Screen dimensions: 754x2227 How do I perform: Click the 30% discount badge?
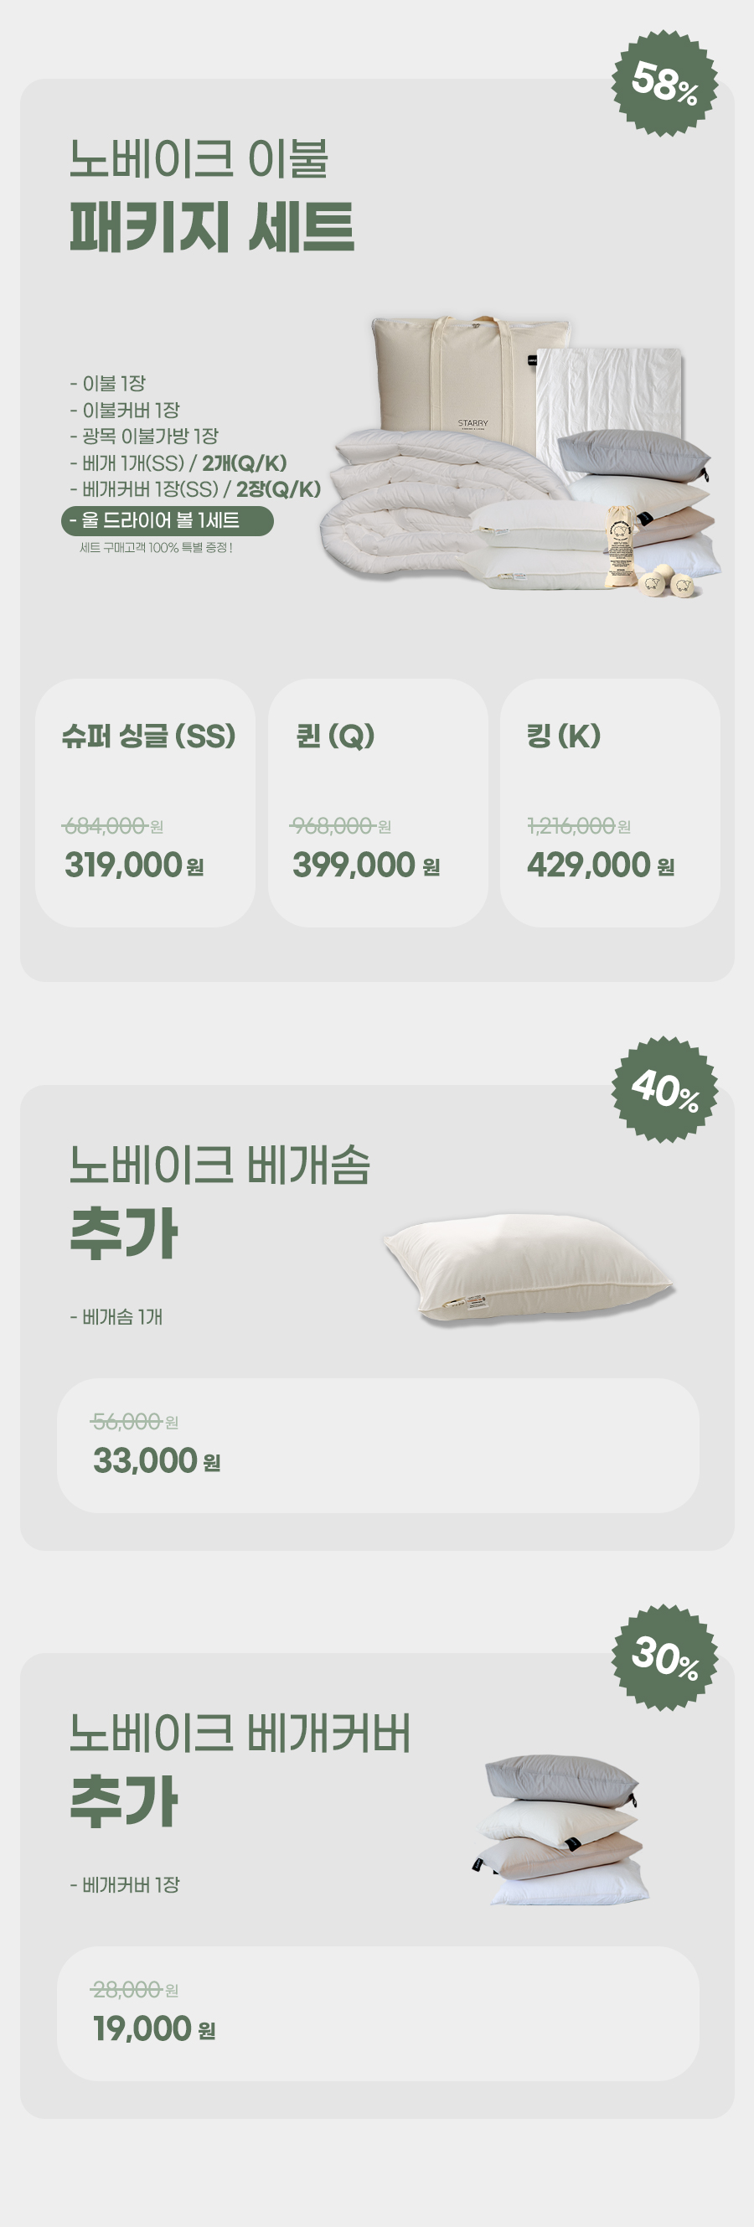point(664,1657)
